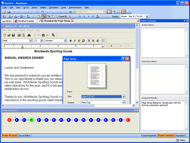This screenshot has height=143, width=190.
Task: Toggle Center alignment in WordPad
Action: pyautogui.click(x=93, y=41)
